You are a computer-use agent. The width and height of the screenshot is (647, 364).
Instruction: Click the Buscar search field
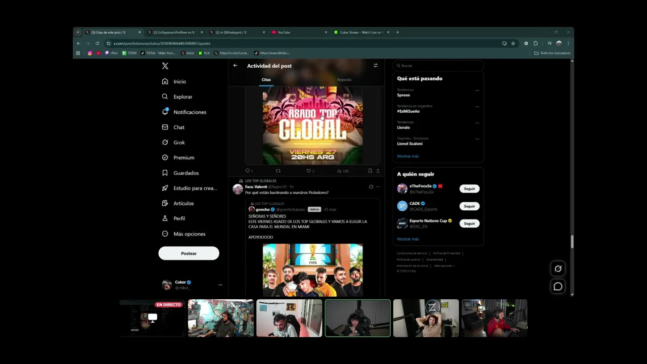point(438,66)
